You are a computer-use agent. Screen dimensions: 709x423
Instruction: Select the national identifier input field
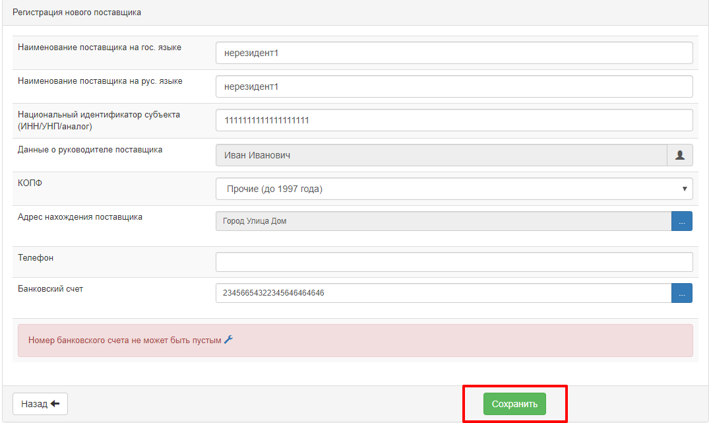454,120
